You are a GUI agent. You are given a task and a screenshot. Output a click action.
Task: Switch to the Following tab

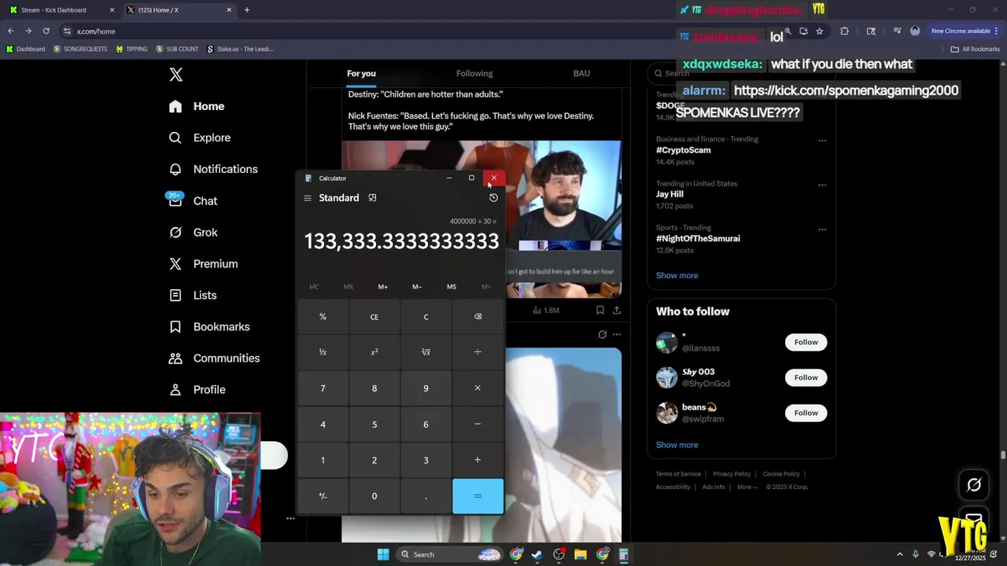(x=474, y=73)
